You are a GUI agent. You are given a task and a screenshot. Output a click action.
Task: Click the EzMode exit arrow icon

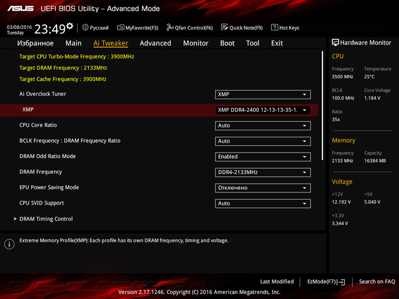coord(342,282)
